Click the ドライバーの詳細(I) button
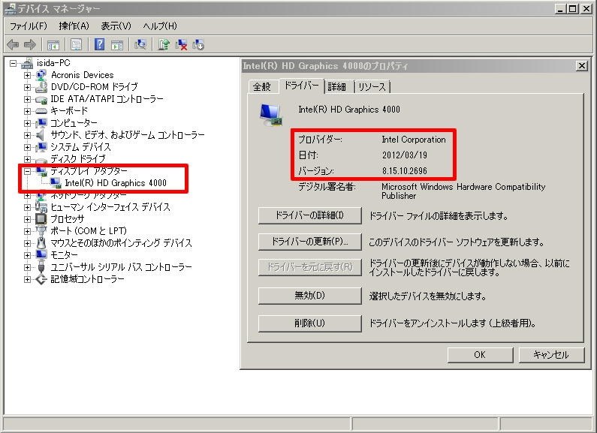Screen dimensions: 597x433 coord(309,215)
